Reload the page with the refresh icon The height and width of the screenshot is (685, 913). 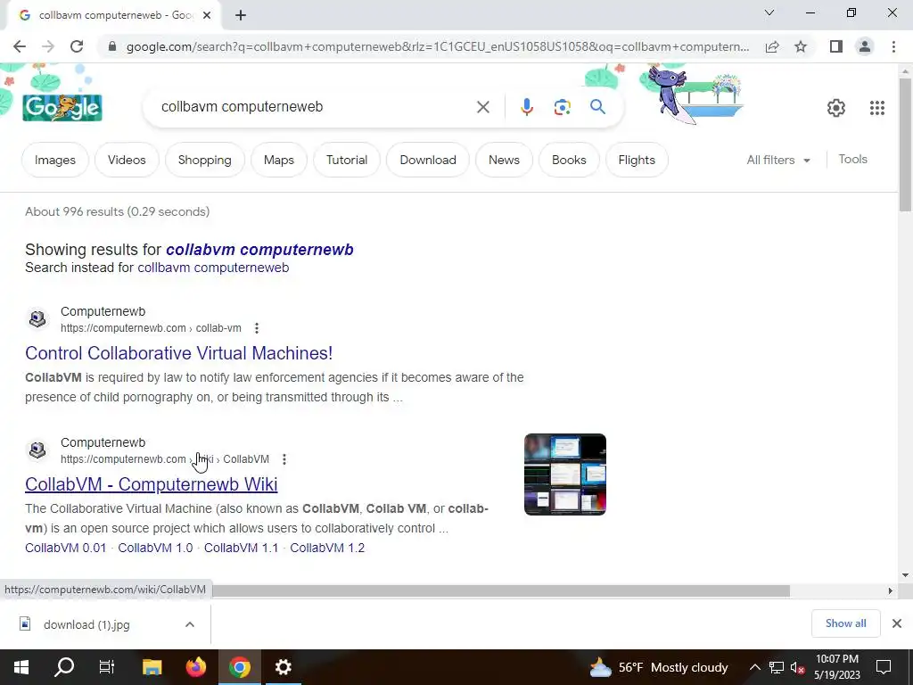point(77,46)
